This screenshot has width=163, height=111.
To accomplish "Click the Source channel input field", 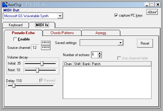I will (36, 48).
